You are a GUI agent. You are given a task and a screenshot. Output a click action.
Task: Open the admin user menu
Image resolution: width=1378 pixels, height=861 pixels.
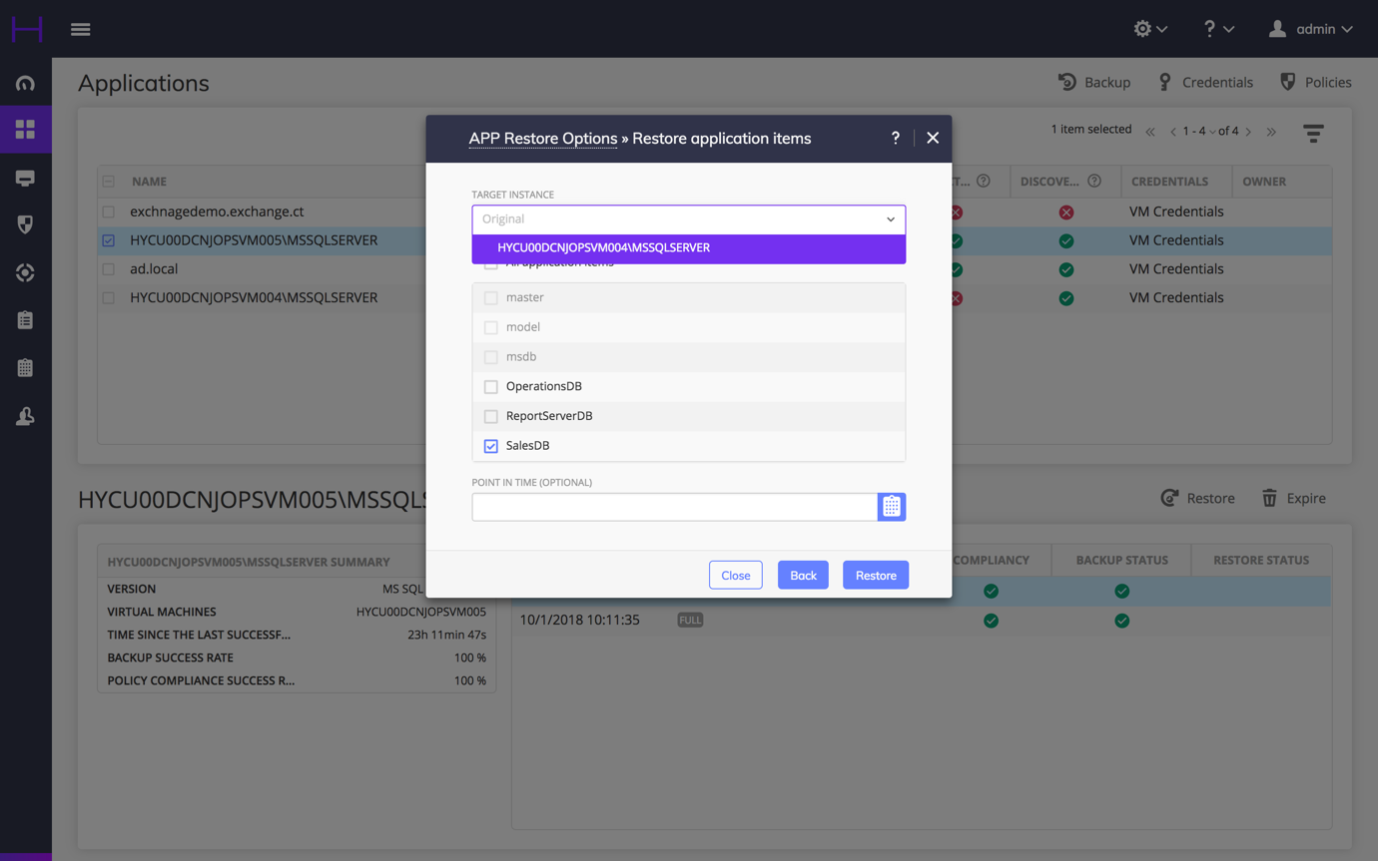pos(1310,29)
